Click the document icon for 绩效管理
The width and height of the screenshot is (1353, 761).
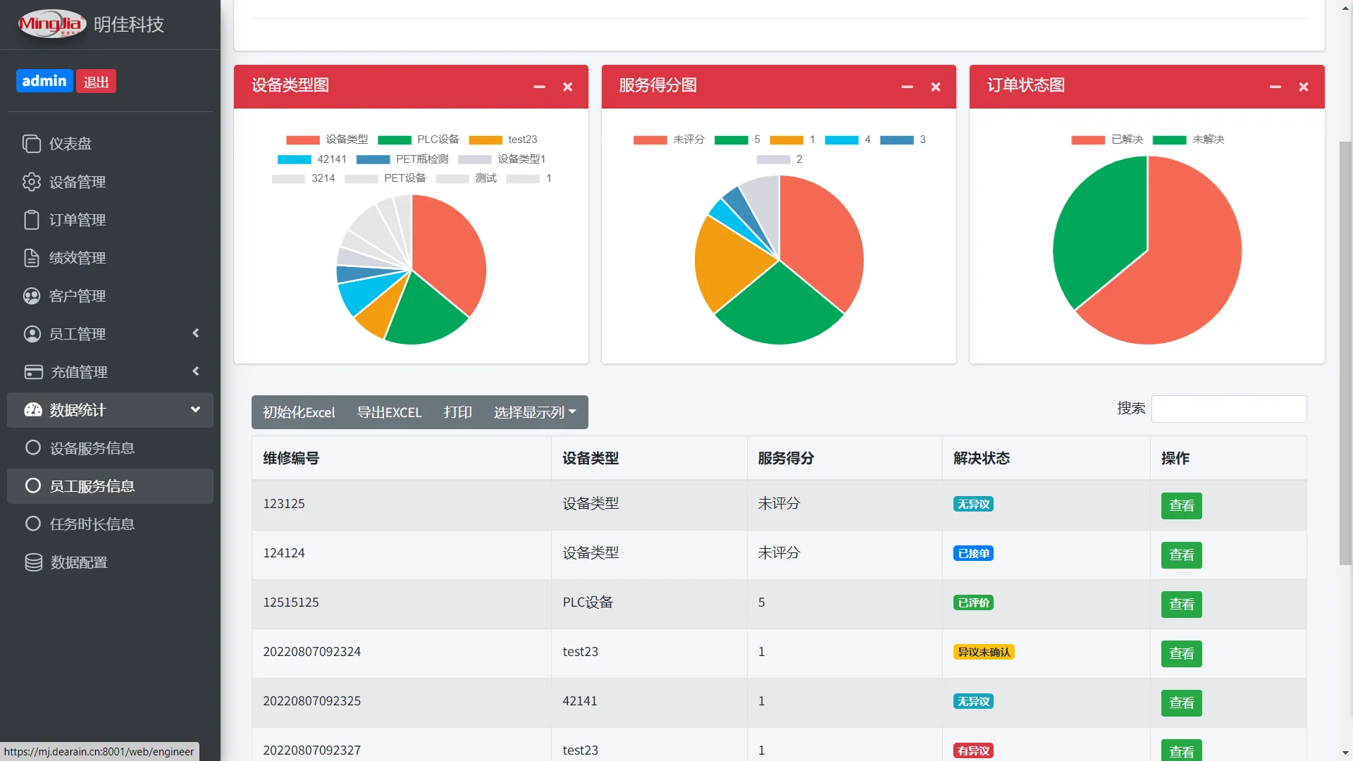click(x=32, y=258)
